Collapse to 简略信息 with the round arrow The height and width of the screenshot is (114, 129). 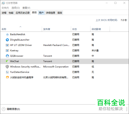[x=4, y=109]
